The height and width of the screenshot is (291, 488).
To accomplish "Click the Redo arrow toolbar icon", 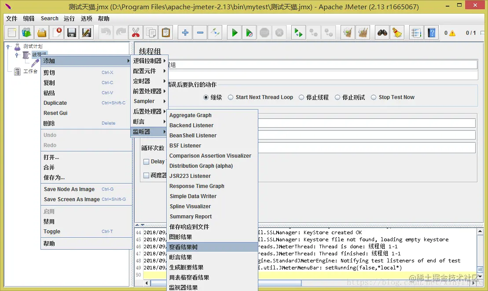I will pos(121,33).
